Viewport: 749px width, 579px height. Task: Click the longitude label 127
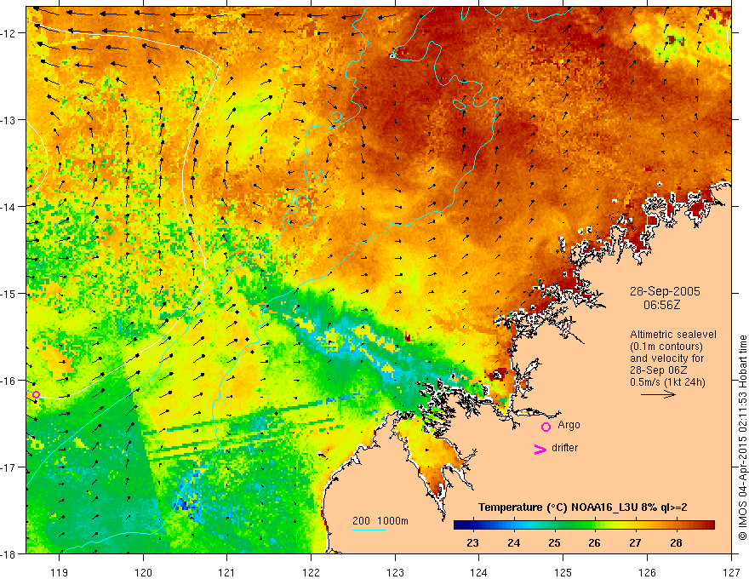(731, 572)
